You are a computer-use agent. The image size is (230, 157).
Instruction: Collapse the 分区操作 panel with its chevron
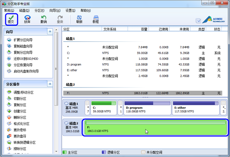[x=49, y=84]
